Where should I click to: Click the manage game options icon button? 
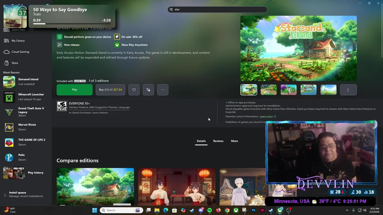148,90
